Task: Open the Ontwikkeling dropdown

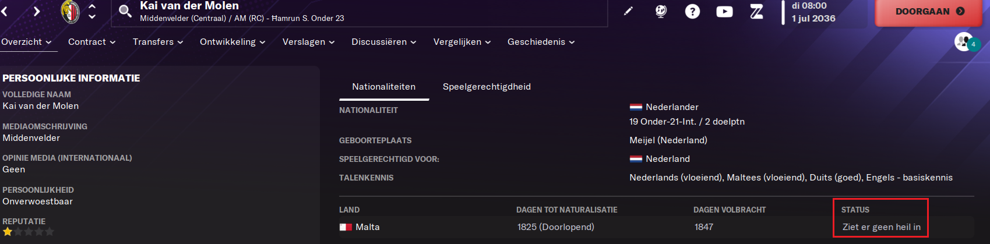Action: click(x=232, y=42)
